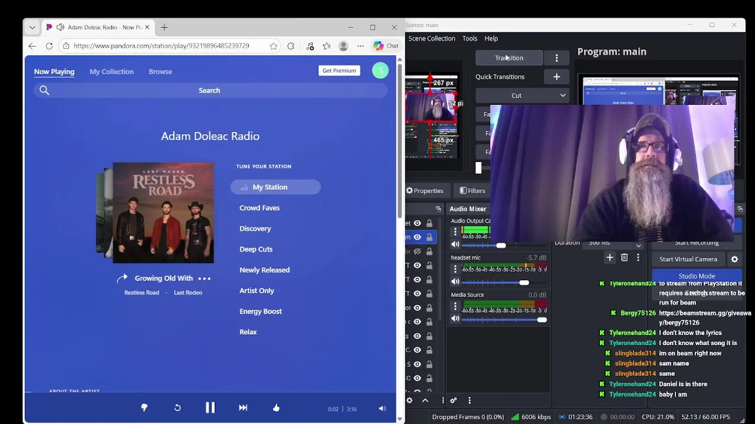The width and height of the screenshot is (755, 424).
Task: Open advanced audio properties gears in mixer
Action: pyautogui.click(x=454, y=400)
